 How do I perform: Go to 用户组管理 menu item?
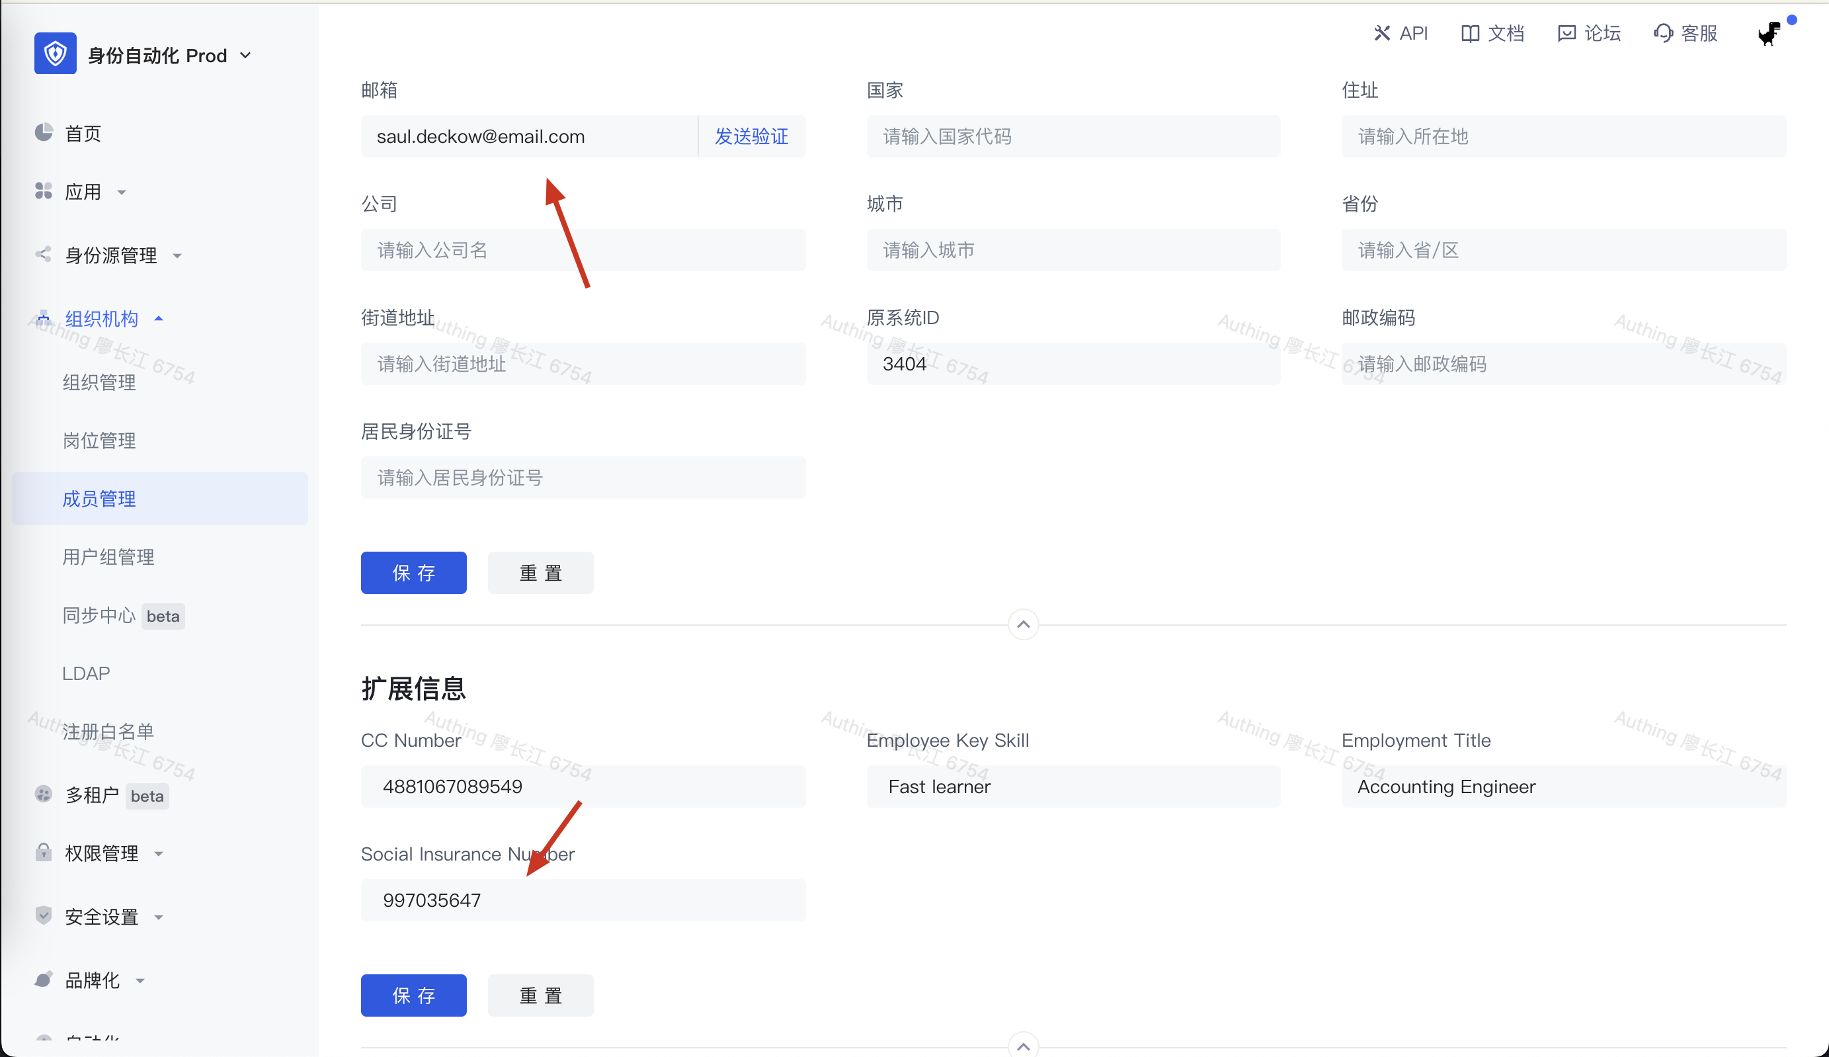[x=108, y=557]
